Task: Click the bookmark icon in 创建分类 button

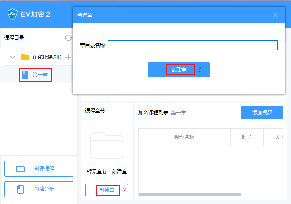Action: coord(20,189)
